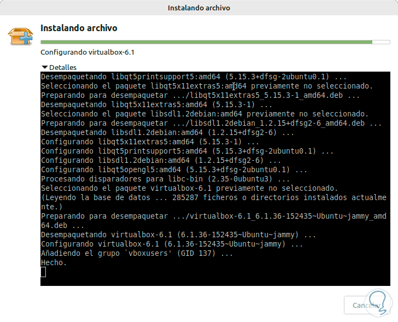The image size is (398, 322).
Task: Click the 'Configurando virtualbox-6.1' status text
Action: (87, 52)
